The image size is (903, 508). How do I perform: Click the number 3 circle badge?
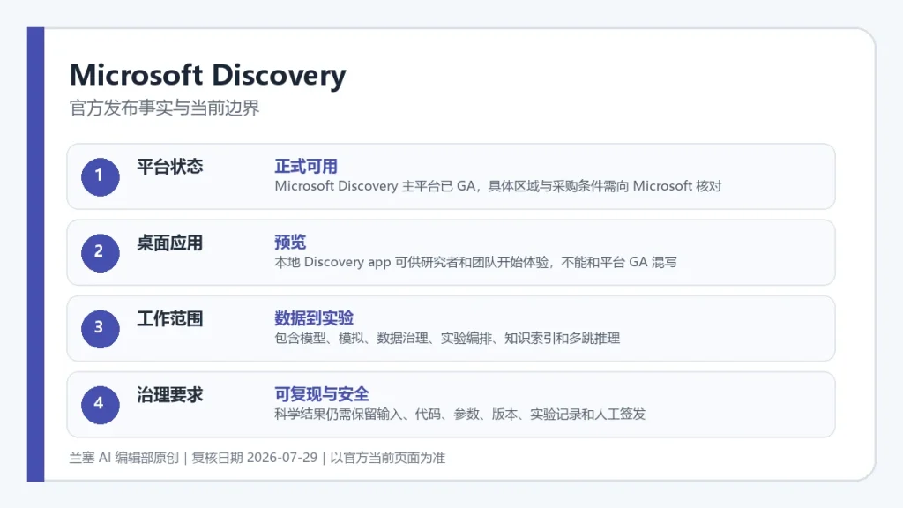click(x=101, y=329)
